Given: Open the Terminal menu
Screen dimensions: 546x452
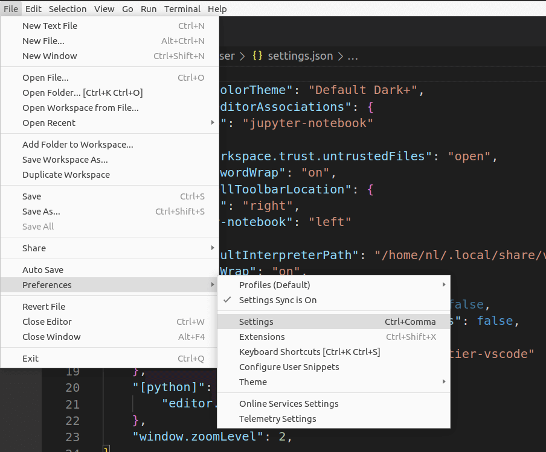Looking at the screenshot, I should [182, 8].
